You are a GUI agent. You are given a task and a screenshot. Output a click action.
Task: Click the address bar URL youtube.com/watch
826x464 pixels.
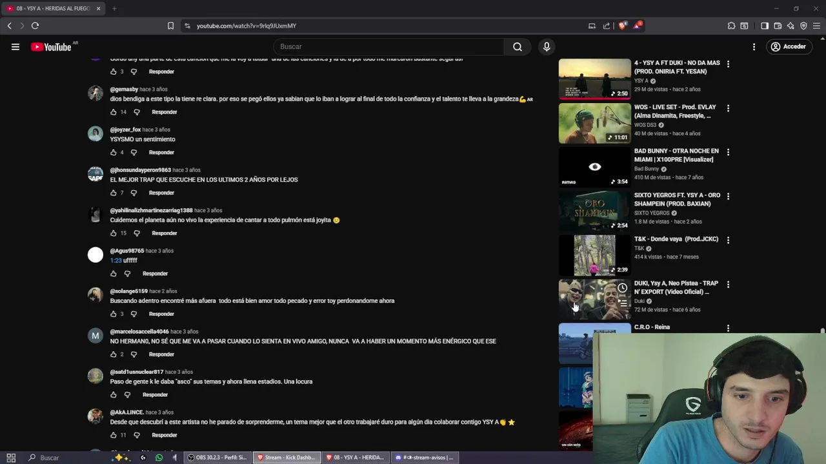(x=247, y=26)
